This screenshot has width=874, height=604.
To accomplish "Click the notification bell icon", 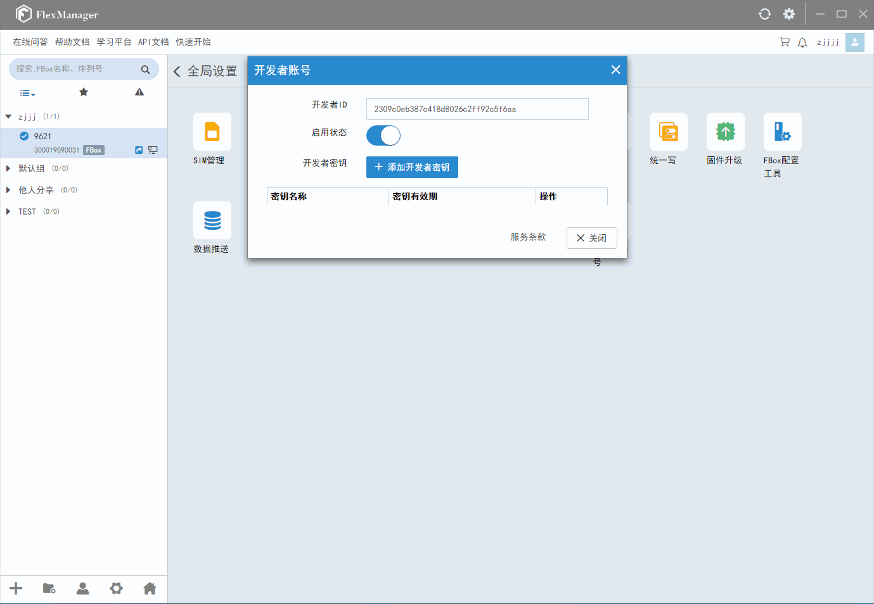I will pyautogui.click(x=802, y=42).
